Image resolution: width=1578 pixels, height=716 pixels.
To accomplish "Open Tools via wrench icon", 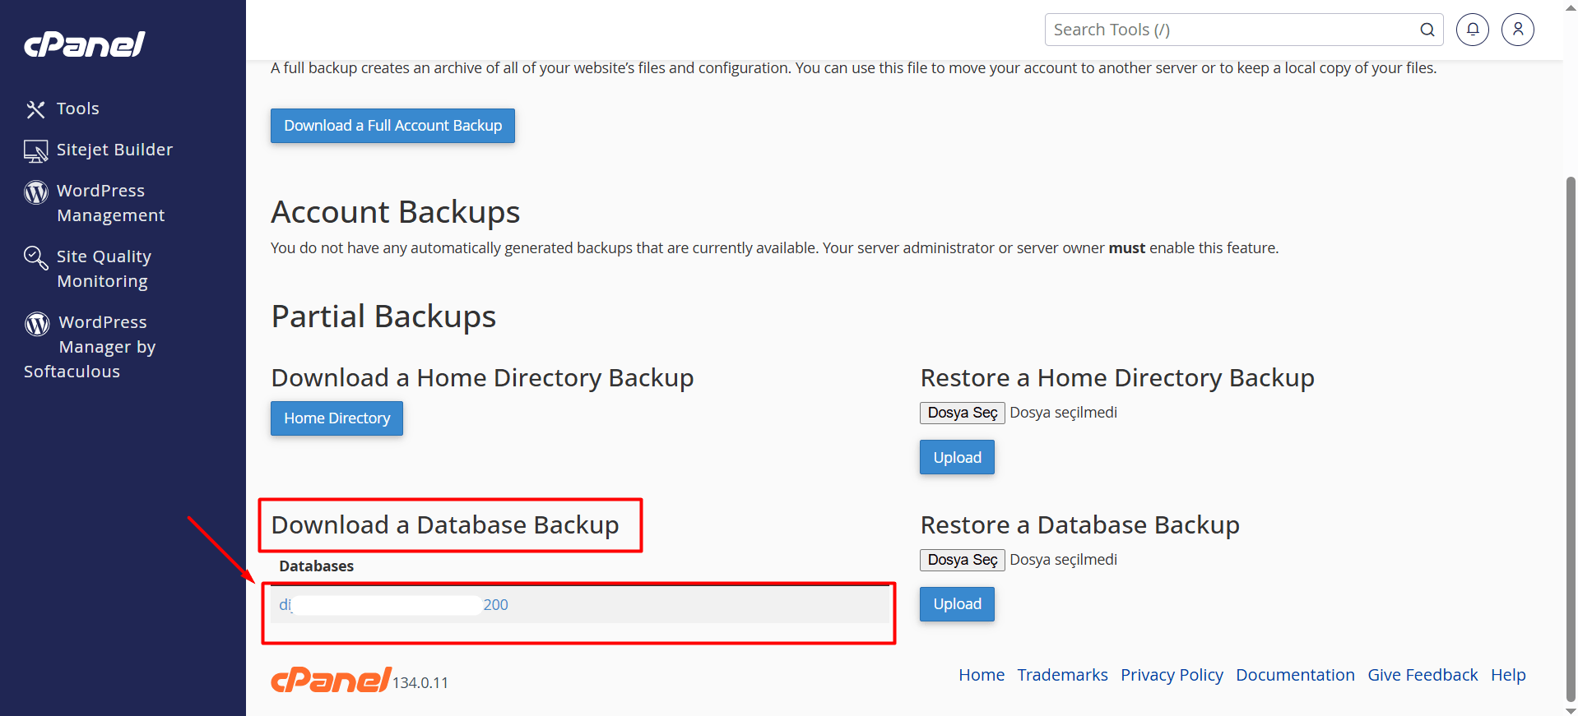I will point(35,109).
